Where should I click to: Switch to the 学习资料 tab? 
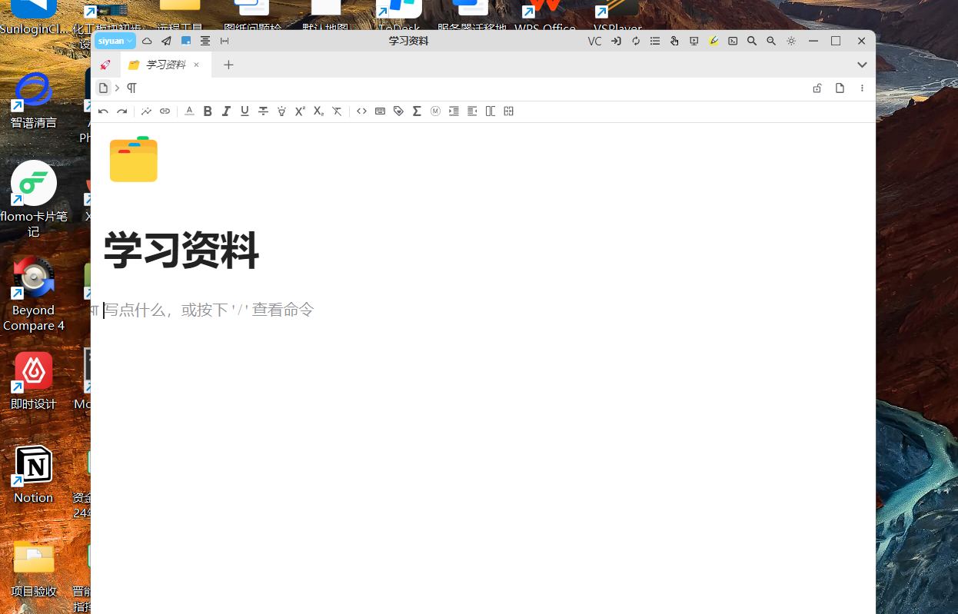point(165,65)
